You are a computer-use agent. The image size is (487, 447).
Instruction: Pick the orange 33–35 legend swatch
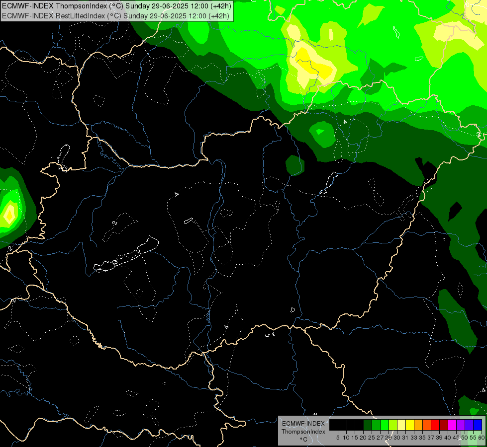pyautogui.click(x=418, y=425)
